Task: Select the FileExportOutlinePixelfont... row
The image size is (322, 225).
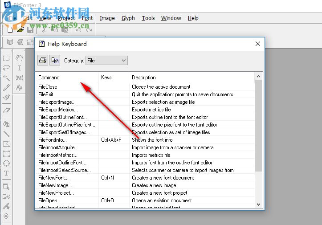Action: (x=145, y=125)
